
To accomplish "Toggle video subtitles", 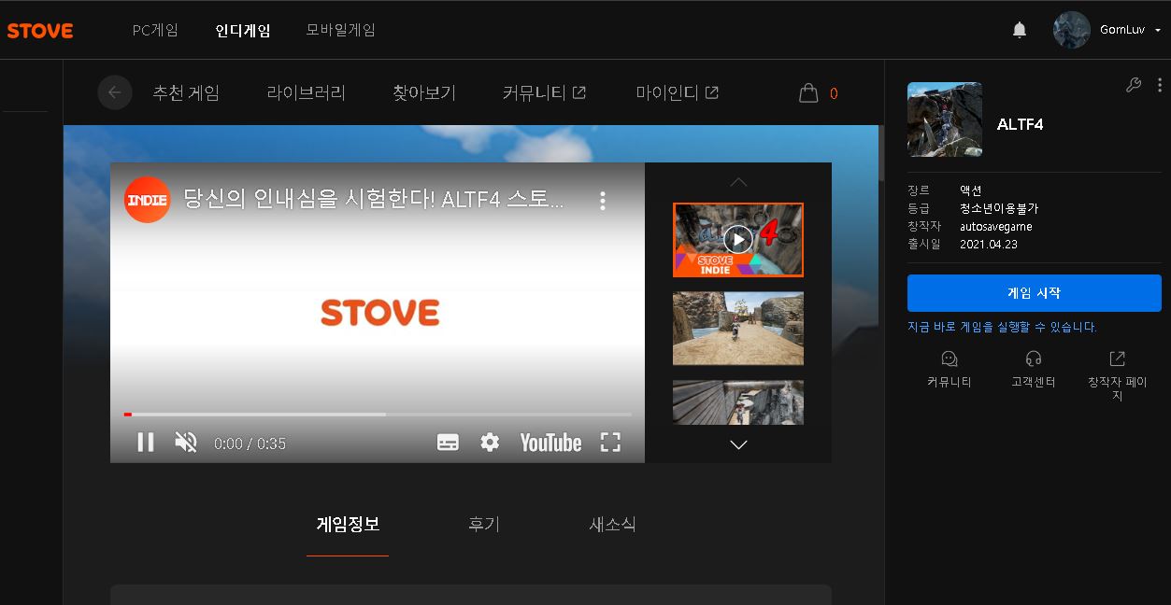I will (x=448, y=443).
